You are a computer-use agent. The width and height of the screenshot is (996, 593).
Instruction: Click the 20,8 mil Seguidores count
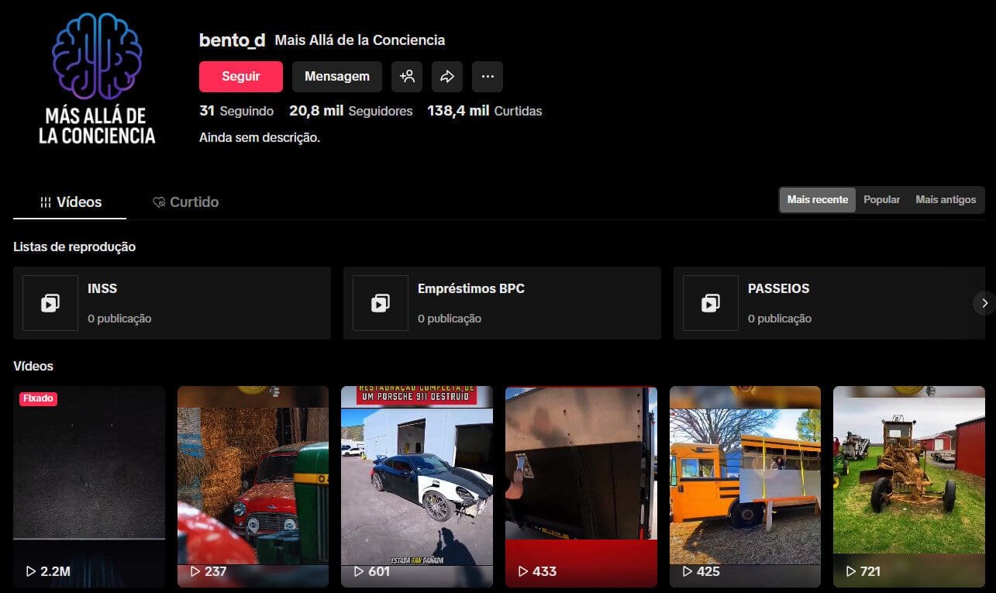351,111
